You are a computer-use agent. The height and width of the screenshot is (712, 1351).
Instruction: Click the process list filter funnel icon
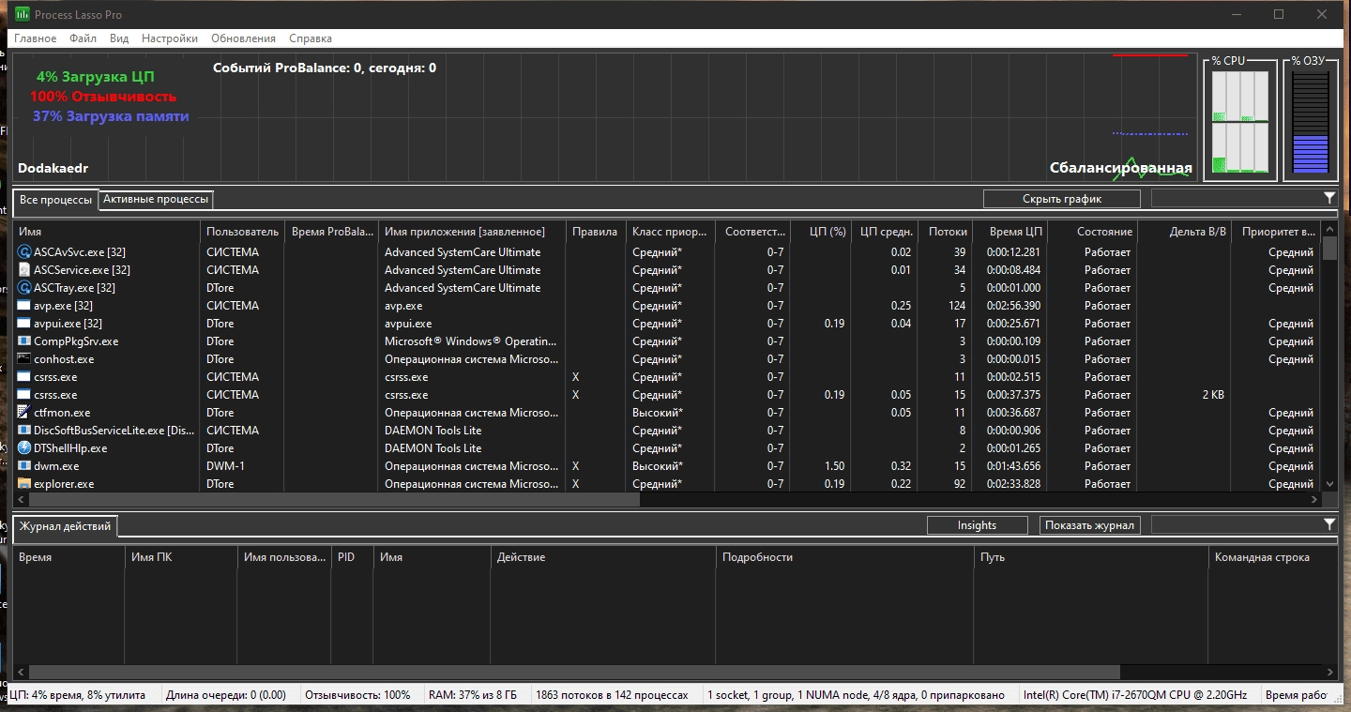[1329, 198]
